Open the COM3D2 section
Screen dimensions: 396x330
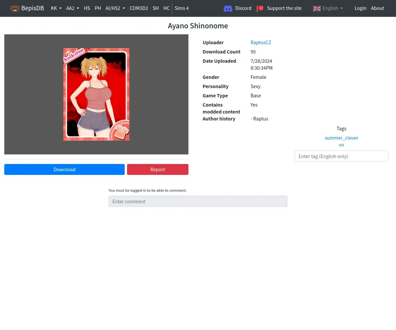pyautogui.click(x=139, y=8)
